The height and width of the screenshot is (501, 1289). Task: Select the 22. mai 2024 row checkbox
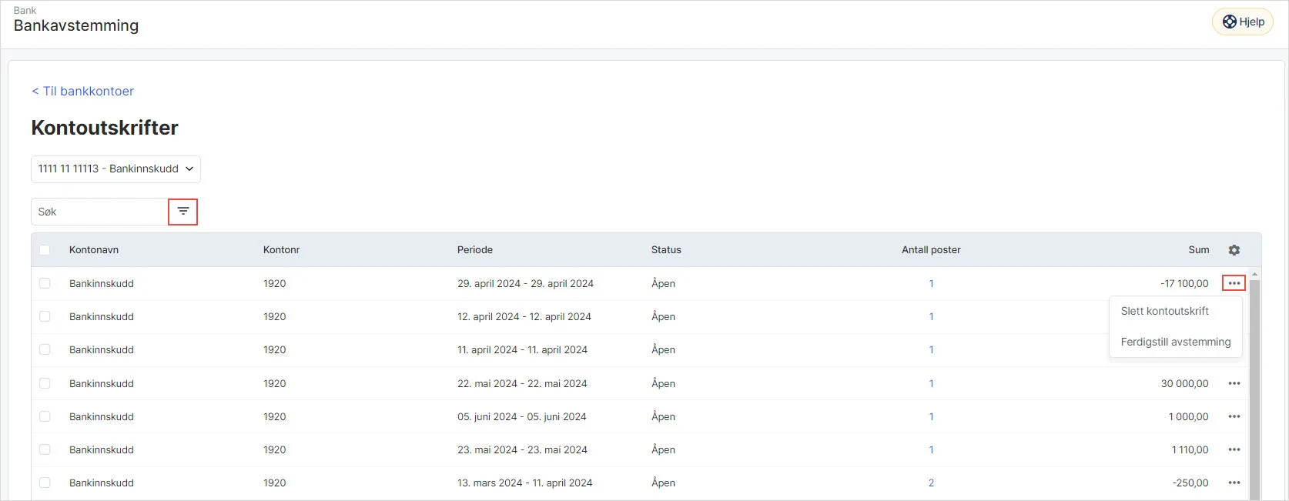coord(45,383)
